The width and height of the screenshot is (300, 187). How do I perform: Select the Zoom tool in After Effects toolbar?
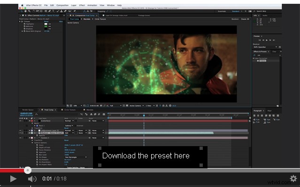coord(29,11)
